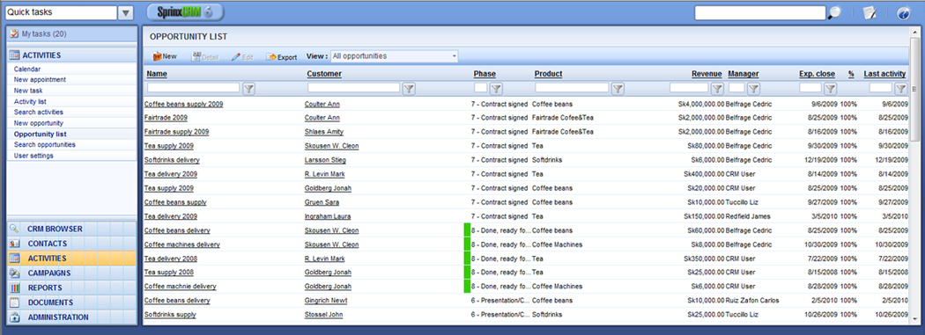Click the Exp. close filter funnel icon
Screen dimensions: 925x335
click(x=830, y=88)
